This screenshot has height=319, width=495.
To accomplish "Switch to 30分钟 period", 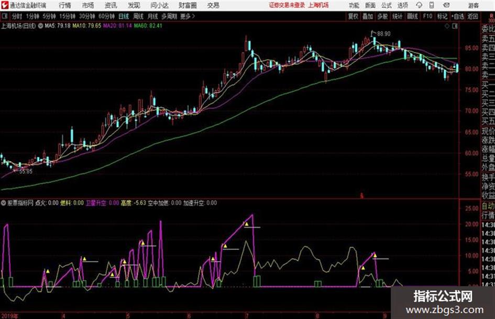I will [x=87, y=16].
